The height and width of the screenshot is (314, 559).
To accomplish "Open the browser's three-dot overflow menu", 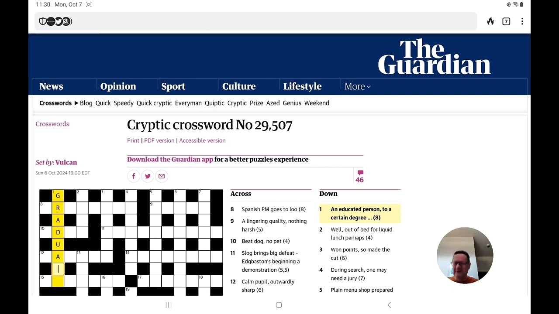I will click(522, 21).
